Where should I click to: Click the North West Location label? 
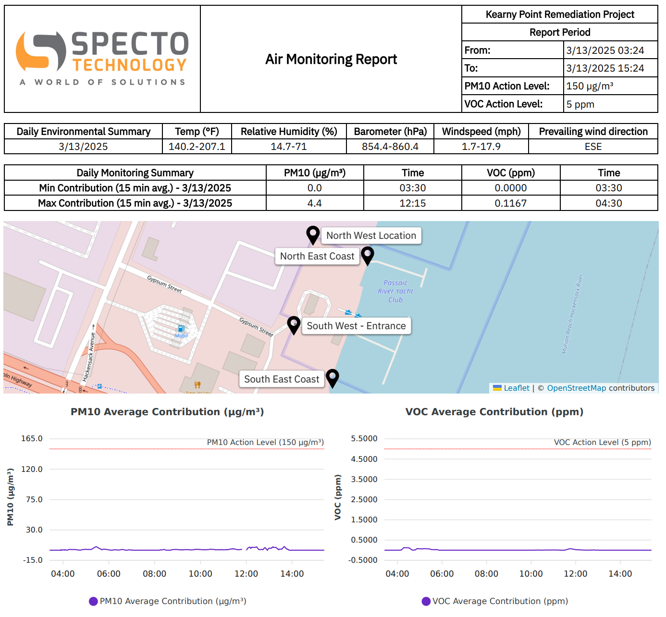coord(371,235)
